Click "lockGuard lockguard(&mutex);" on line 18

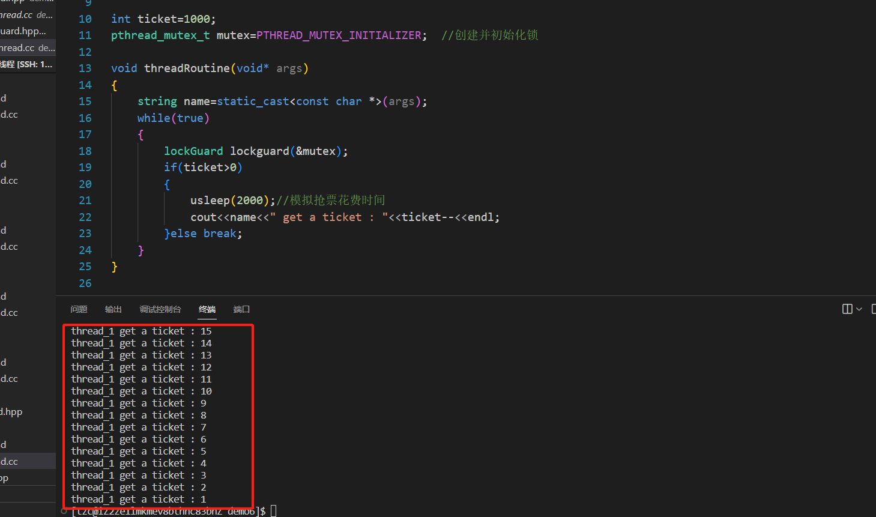click(x=256, y=151)
